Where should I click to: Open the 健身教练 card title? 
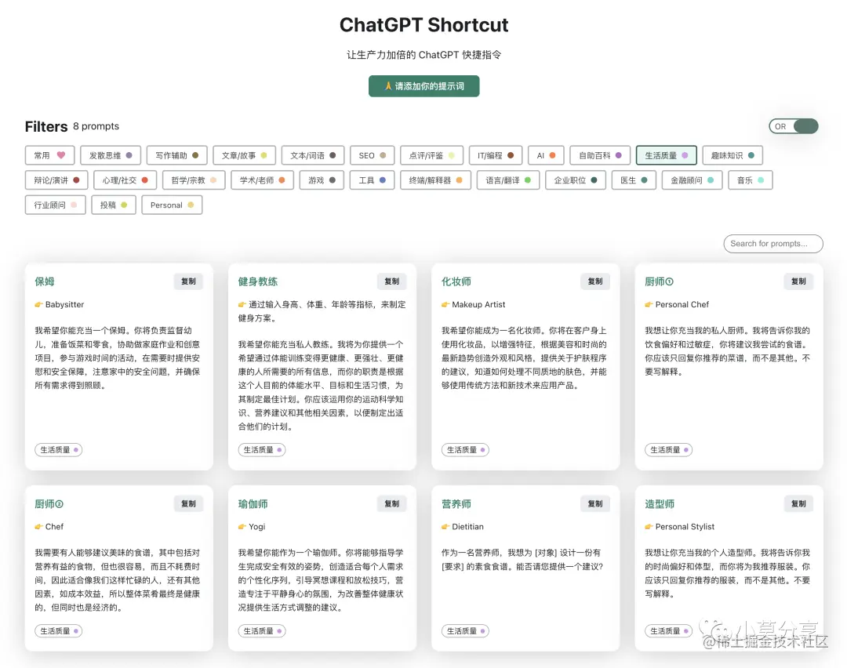258,282
